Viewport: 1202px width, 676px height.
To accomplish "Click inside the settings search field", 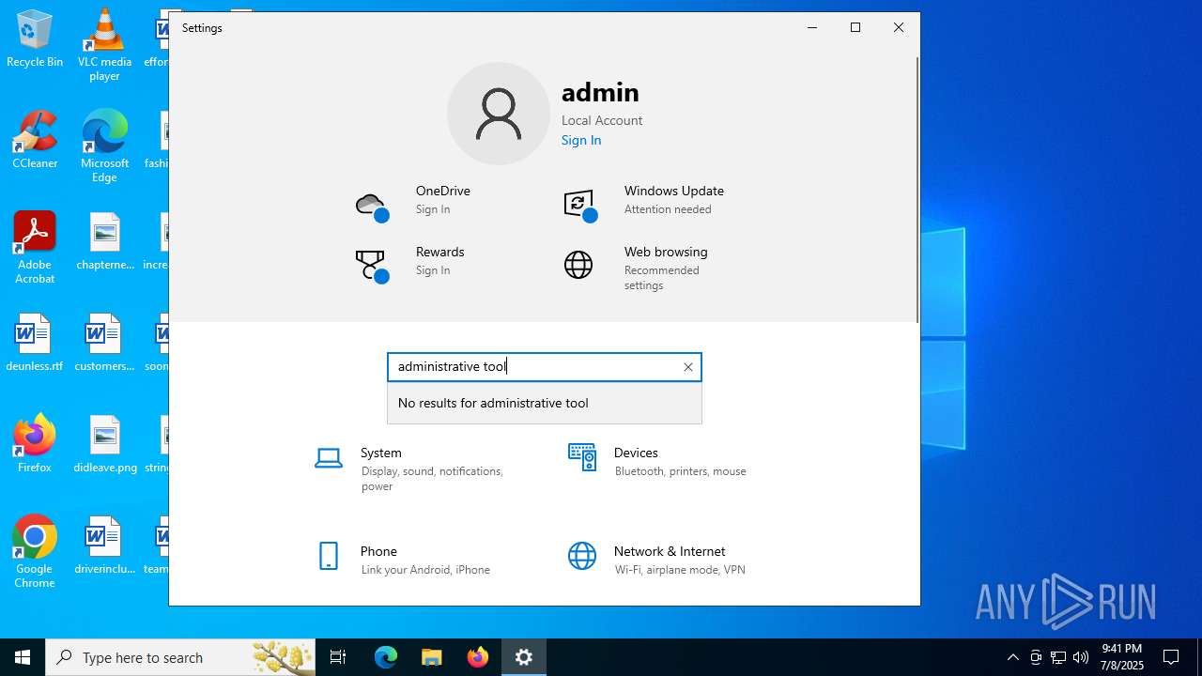I will pos(535,367).
